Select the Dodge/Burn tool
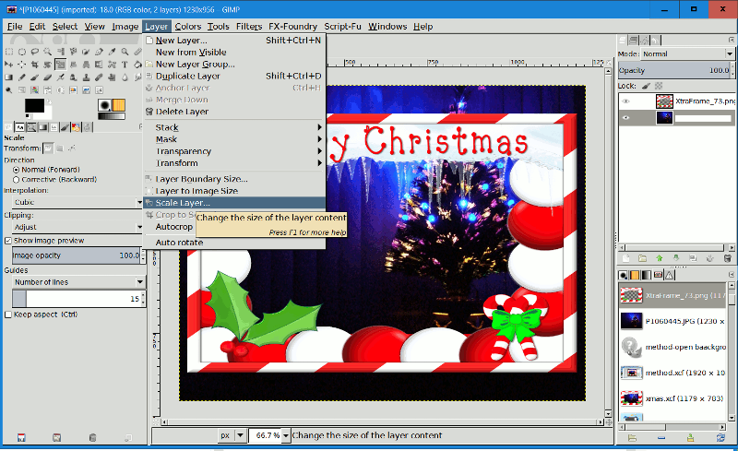This screenshot has height=451, width=738. [9, 89]
